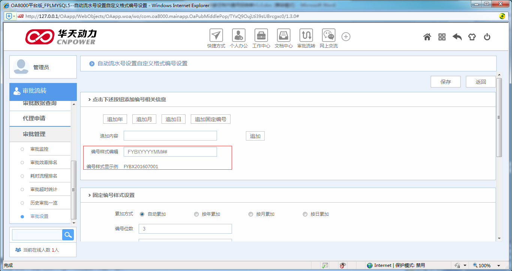The width and height of the screenshot is (512, 271).
Task: Open the grid layout icon
Action: [442, 37]
